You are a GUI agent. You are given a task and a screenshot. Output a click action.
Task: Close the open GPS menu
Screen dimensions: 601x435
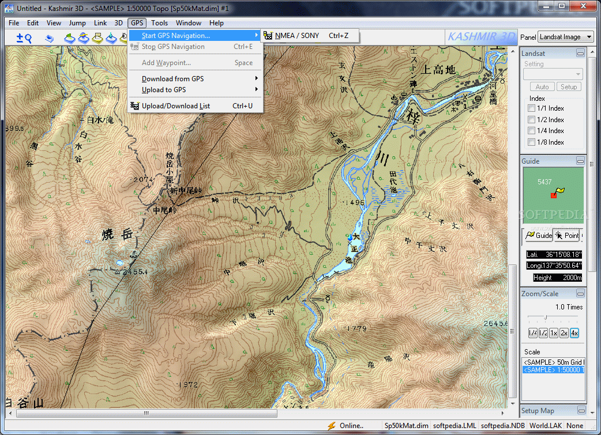coord(137,23)
